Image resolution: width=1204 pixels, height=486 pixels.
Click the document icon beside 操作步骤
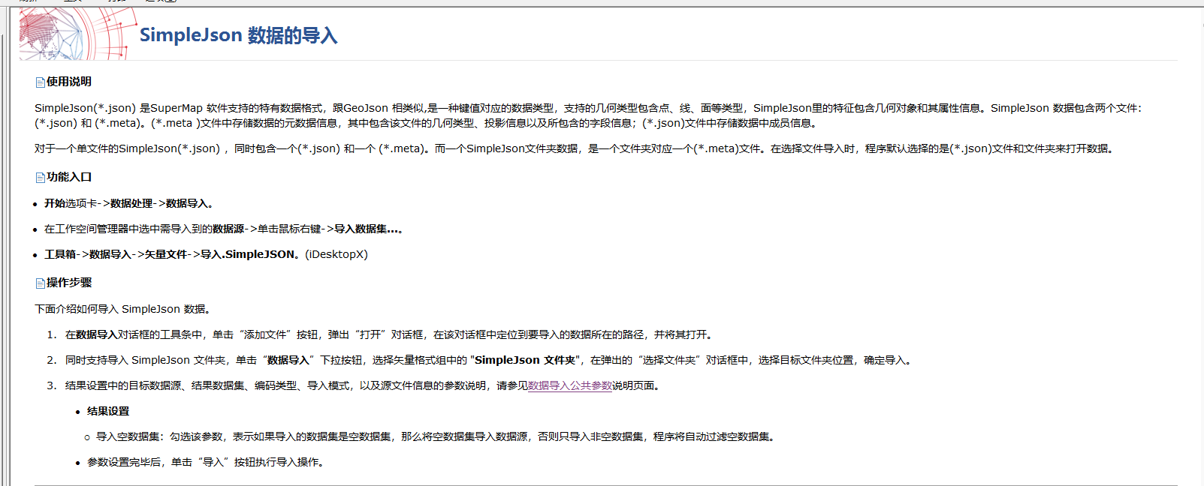click(41, 283)
